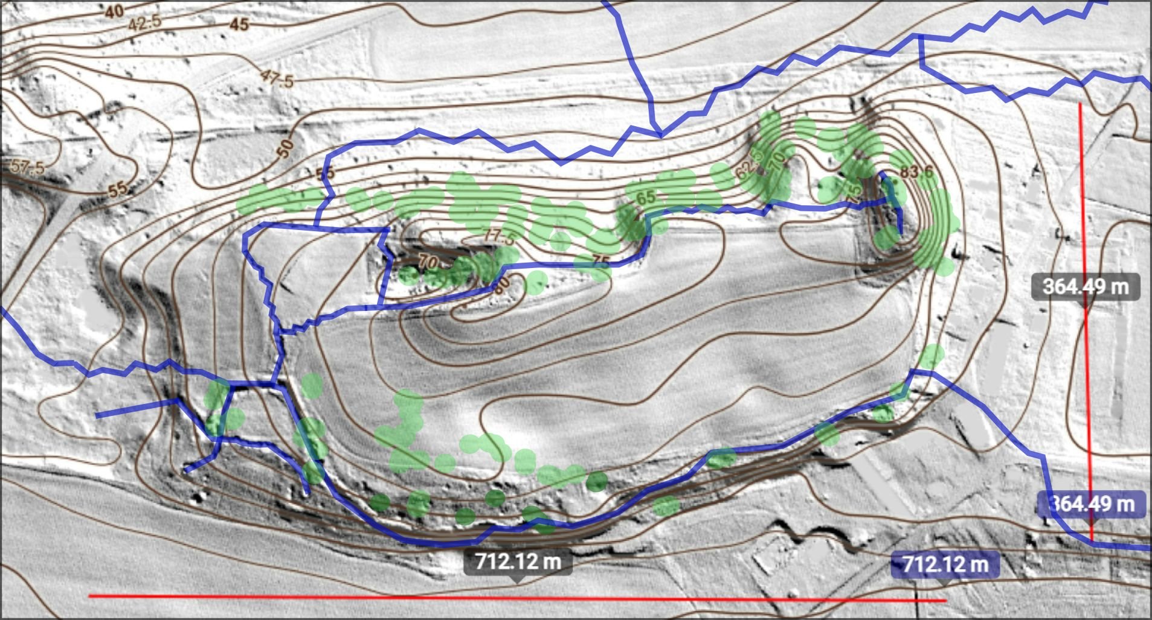1152x620 pixels.
Task: Select the gray 364.49 m distance label
Action: coord(1086,286)
